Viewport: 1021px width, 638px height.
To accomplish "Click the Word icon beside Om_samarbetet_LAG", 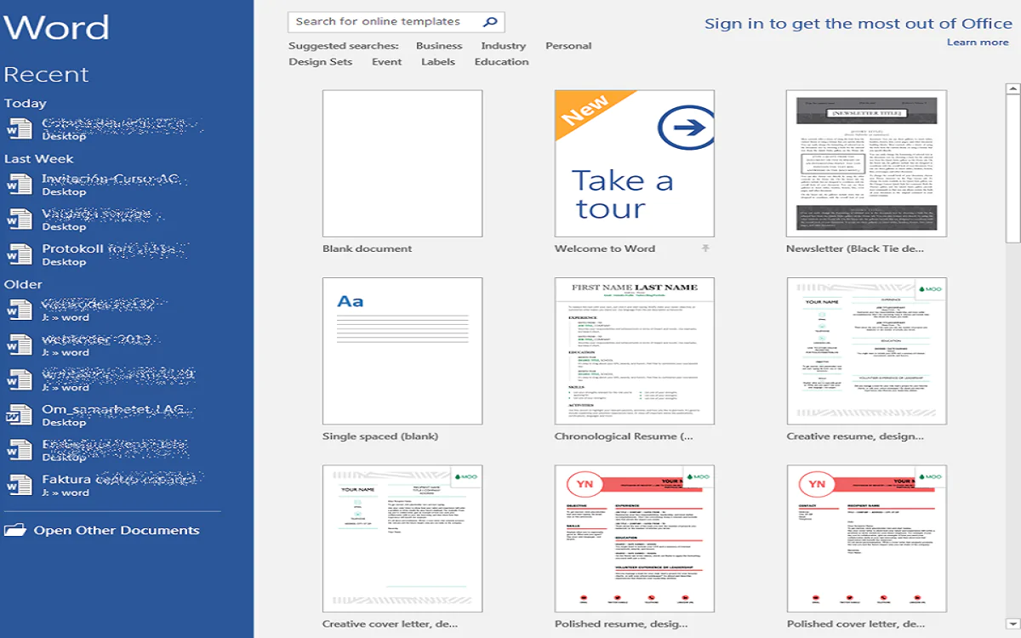I will [18, 415].
